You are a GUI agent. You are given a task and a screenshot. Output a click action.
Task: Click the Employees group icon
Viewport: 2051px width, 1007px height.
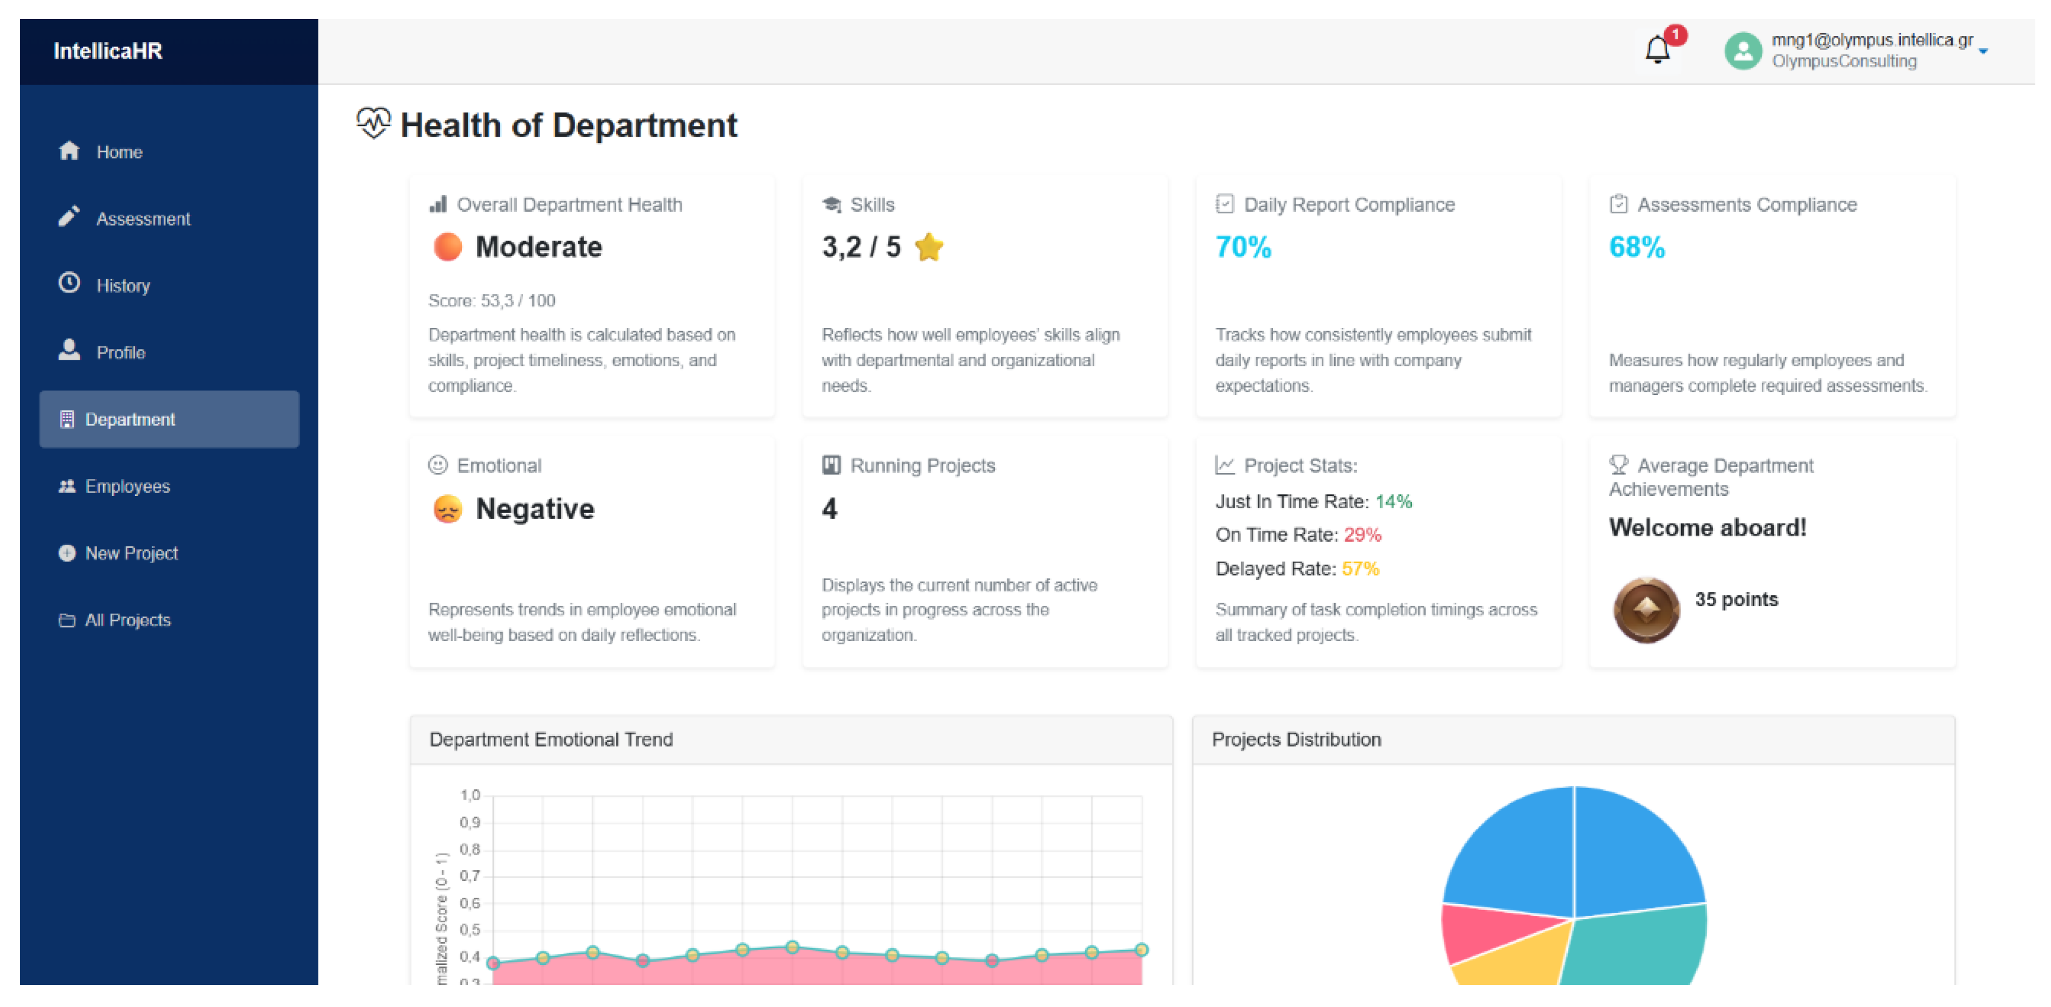tap(67, 486)
